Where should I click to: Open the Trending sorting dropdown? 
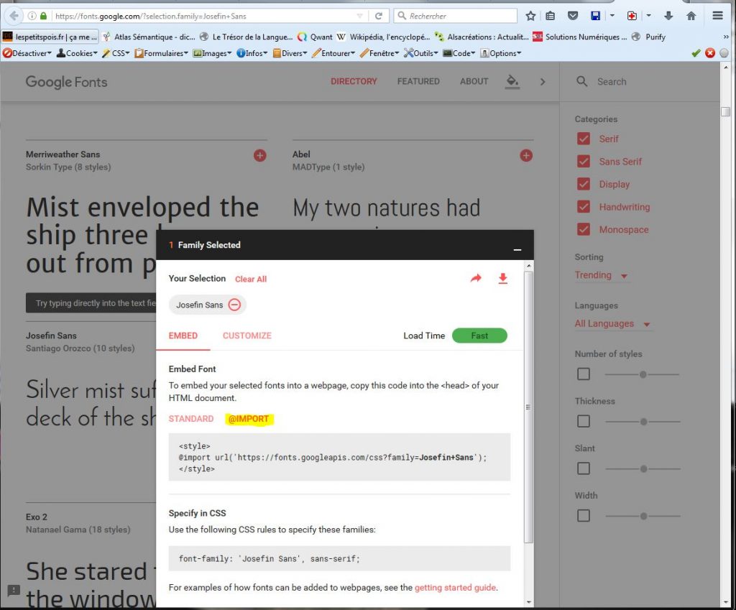[x=601, y=275]
